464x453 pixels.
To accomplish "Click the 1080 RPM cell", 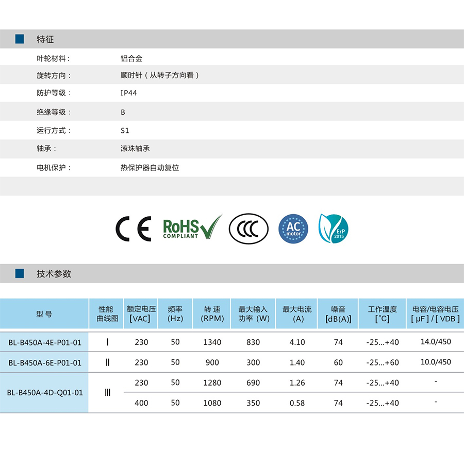I will (x=212, y=403).
